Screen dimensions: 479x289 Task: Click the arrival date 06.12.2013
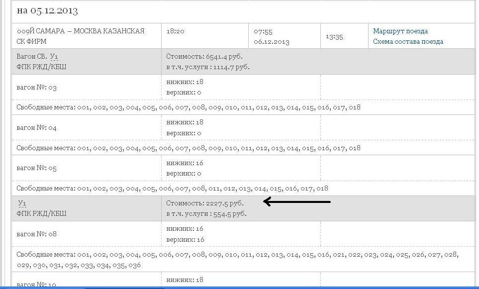point(272,42)
